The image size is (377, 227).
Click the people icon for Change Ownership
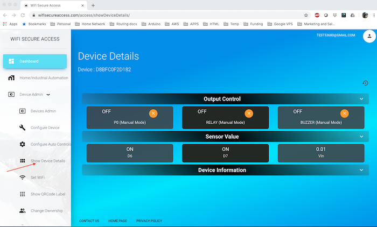pos(23,211)
